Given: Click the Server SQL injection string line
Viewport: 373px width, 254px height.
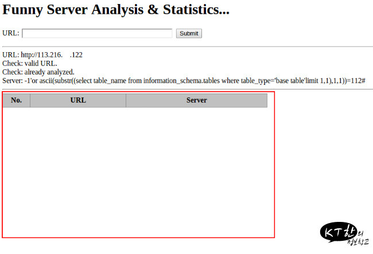Looking at the screenshot, I should (x=184, y=81).
